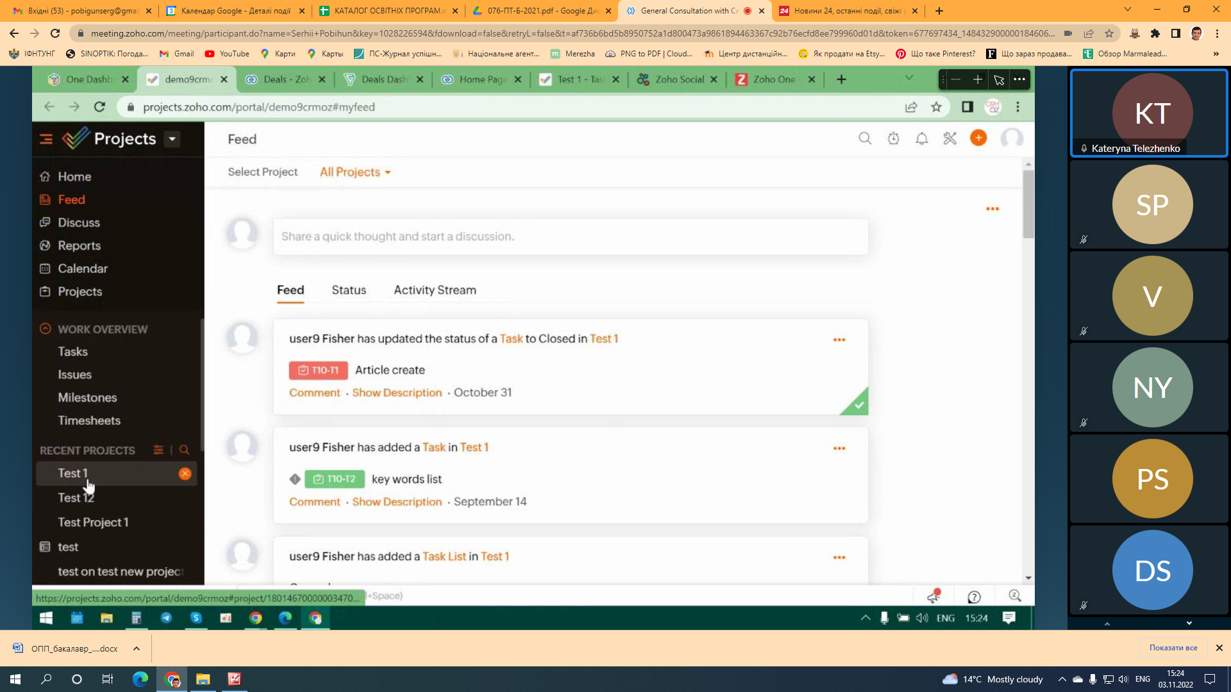Switch to the Status tab
Image resolution: width=1231 pixels, height=692 pixels.
coord(349,290)
